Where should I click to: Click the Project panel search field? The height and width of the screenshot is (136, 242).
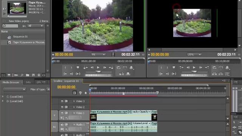(x=10, y=26)
